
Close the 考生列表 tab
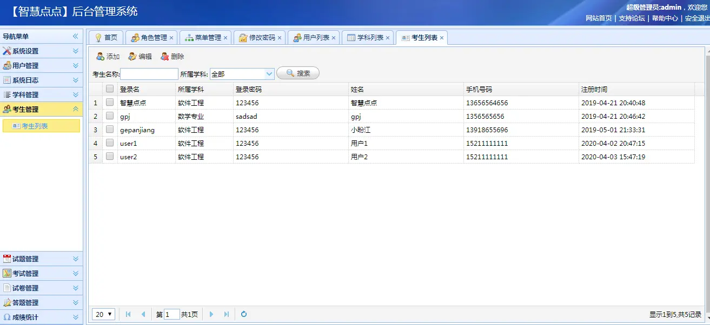442,38
